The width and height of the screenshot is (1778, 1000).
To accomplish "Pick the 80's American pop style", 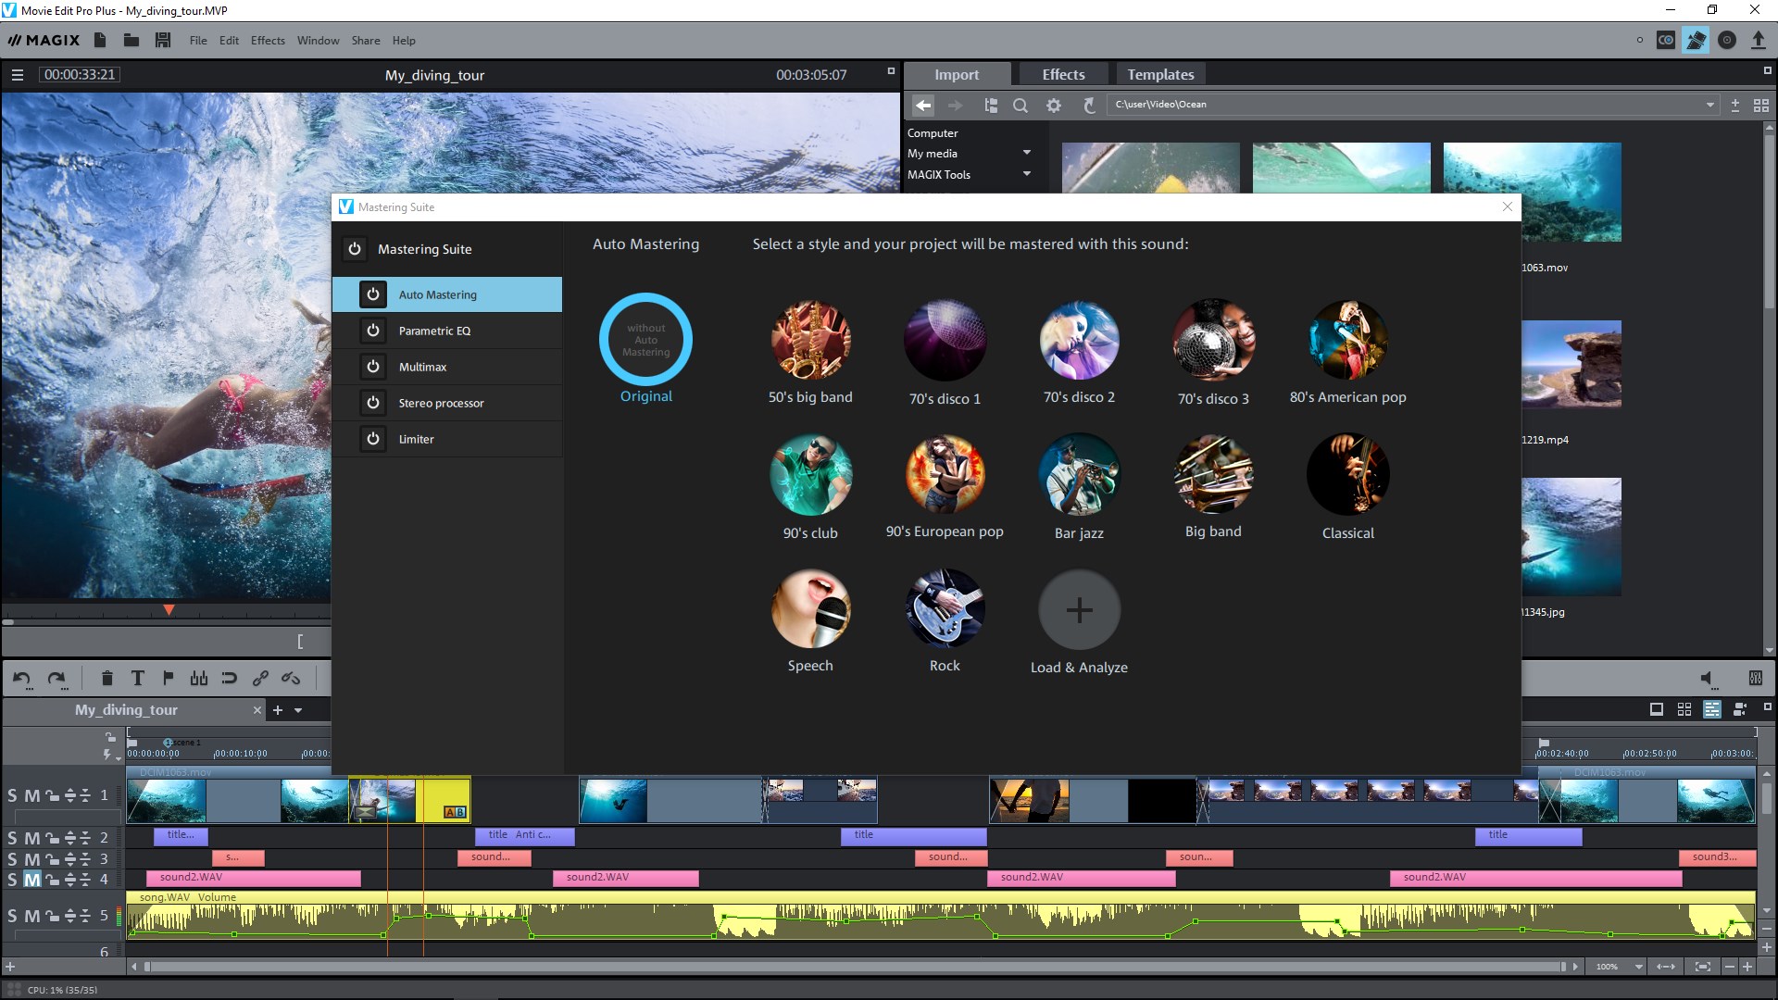I will 1347,340.
